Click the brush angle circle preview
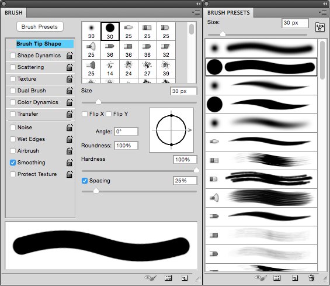 (171, 130)
